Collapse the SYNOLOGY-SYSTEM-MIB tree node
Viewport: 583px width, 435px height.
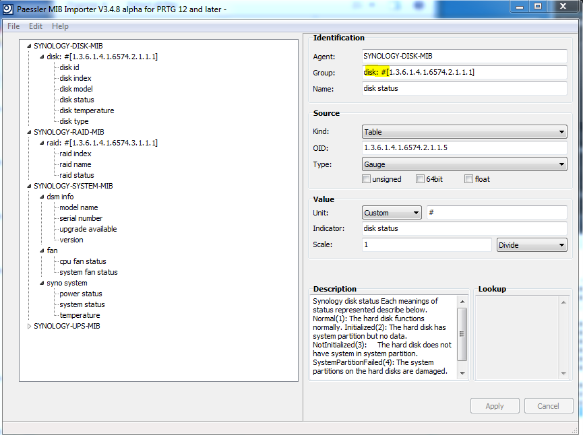[x=29, y=186]
